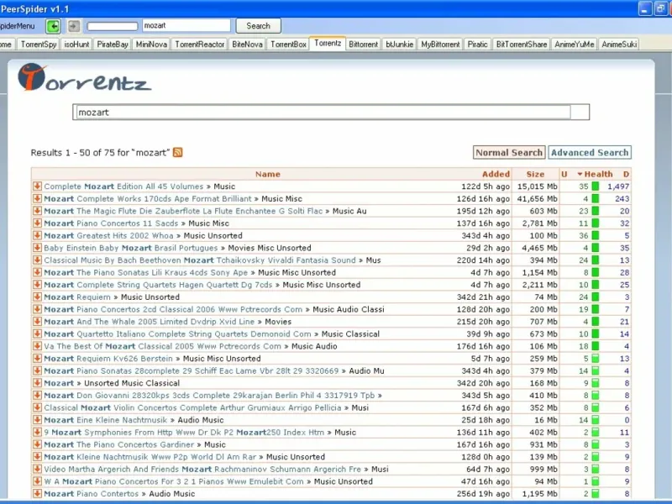Download icon for Video Martha Argerich And Friends
This screenshot has height=504, width=672.
click(x=37, y=469)
